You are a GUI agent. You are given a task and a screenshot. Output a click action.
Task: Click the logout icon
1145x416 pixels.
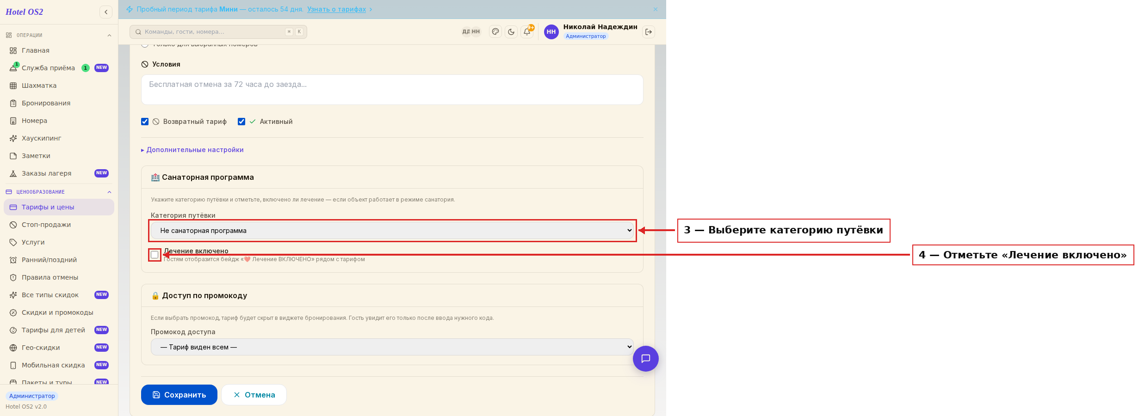(x=649, y=32)
